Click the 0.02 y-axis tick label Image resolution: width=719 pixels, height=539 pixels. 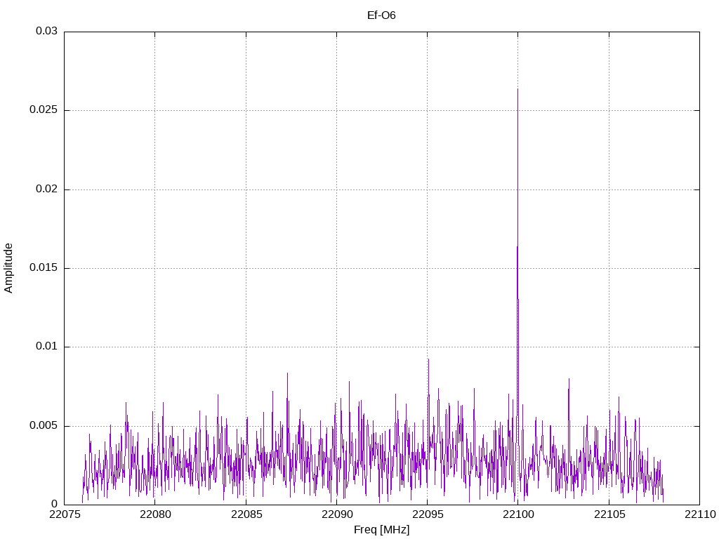pos(47,189)
